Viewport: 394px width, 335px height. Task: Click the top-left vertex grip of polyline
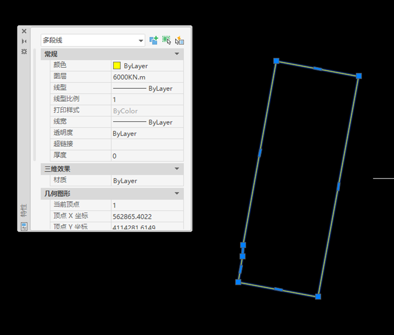[x=276, y=61]
